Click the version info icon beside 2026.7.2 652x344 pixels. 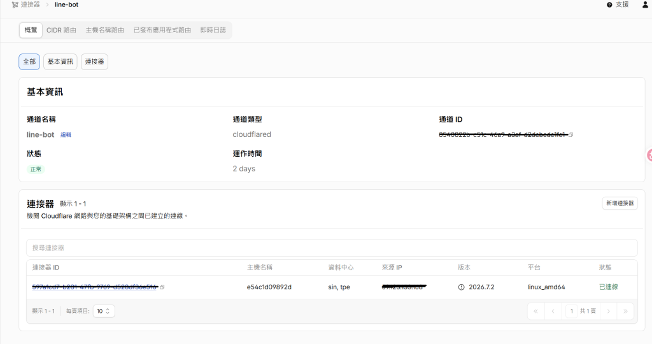point(461,287)
